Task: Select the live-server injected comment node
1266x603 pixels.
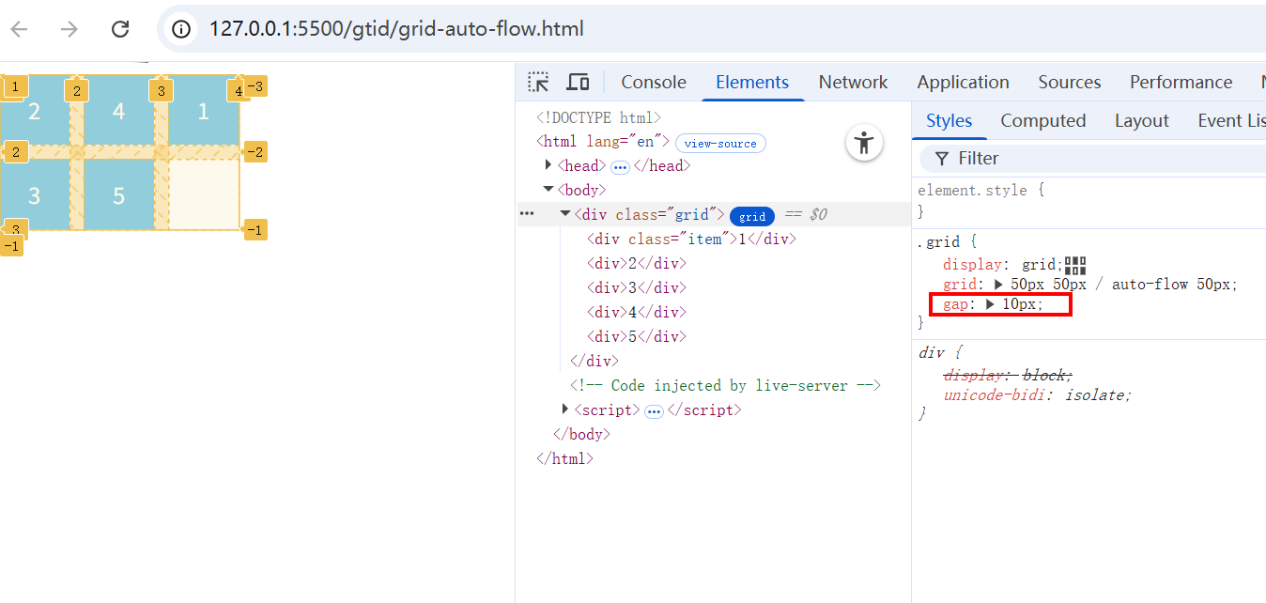Action: pyautogui.click(x=725, y=385)
